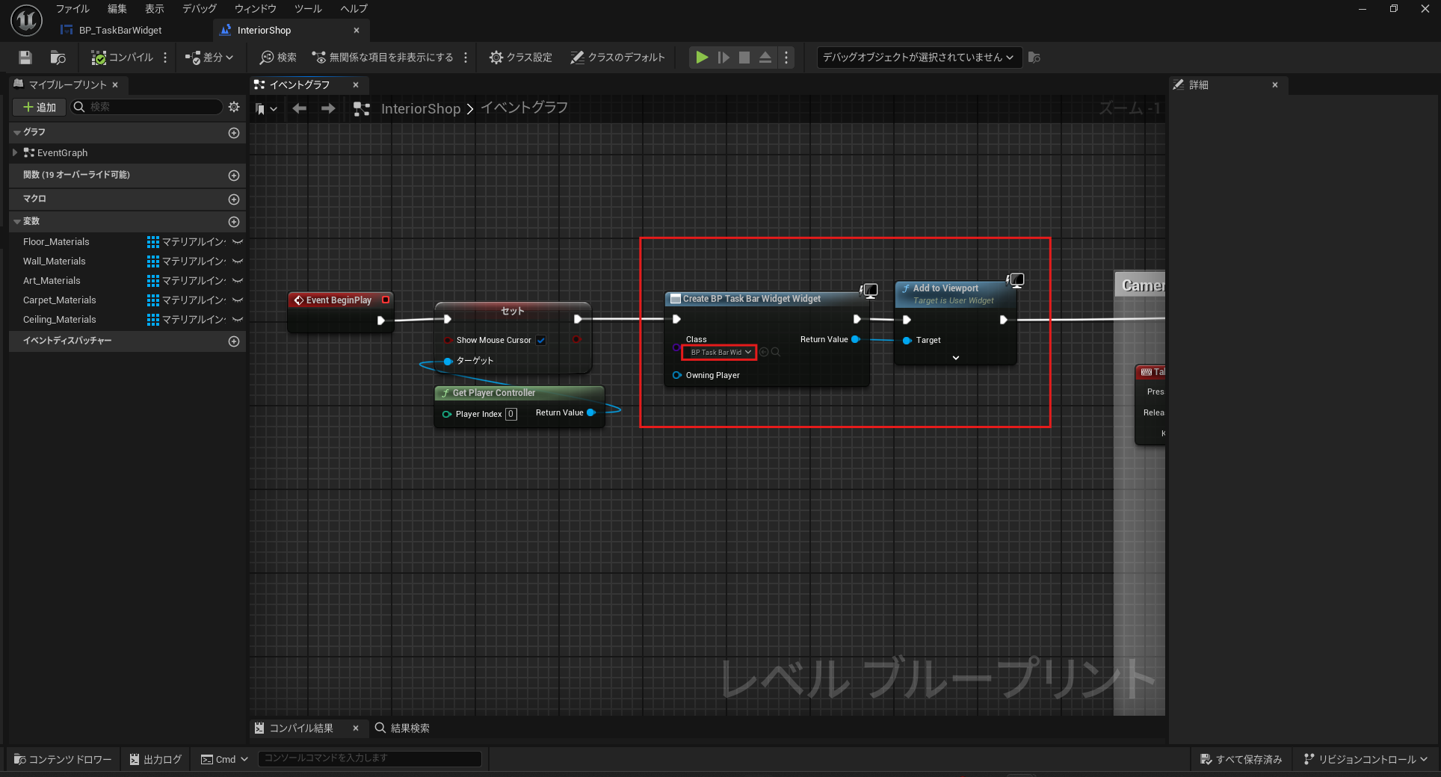The width and height of the screenshot is (1441, 777).
Task: Click the back navigation arrow in graph
Action: pyautogui.click(x=299, y=109)
